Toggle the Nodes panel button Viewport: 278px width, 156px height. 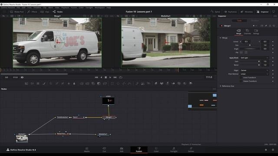tap(58, 12)
